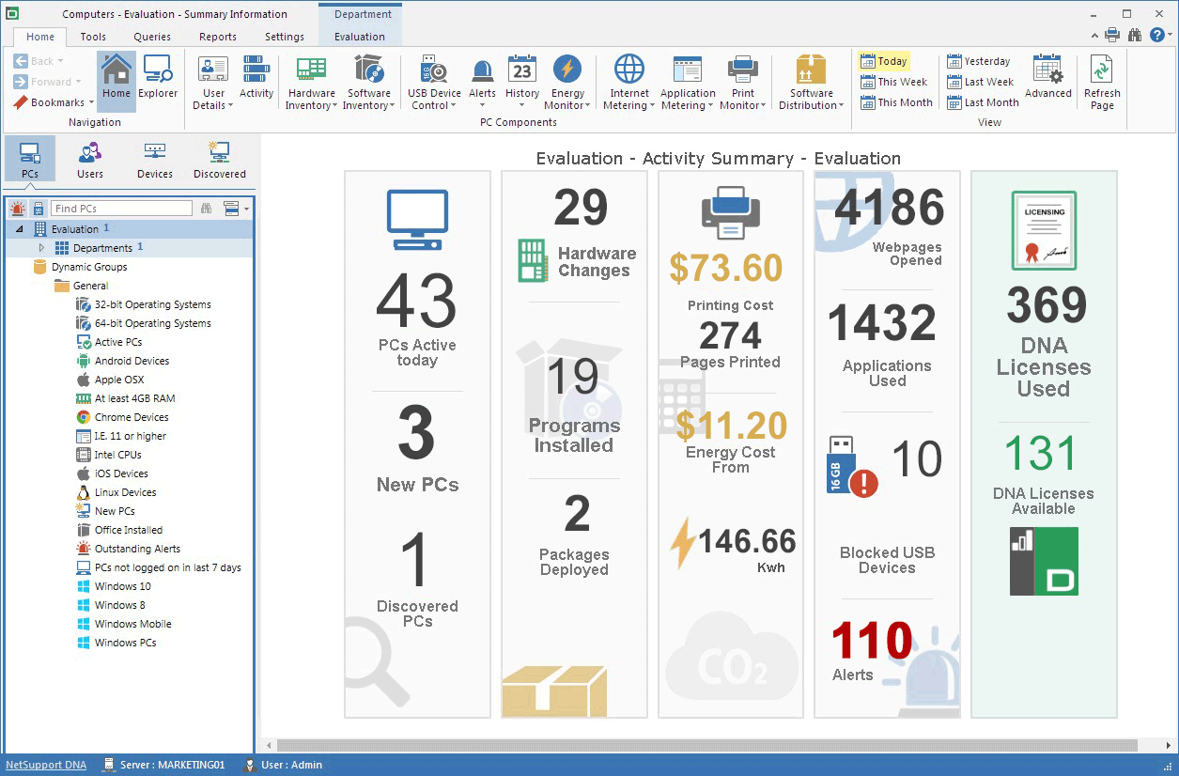Switch to the Discovered panel
Viewport: 1179px width, 776px height.
pyautogui.click(x=220, y=159)
